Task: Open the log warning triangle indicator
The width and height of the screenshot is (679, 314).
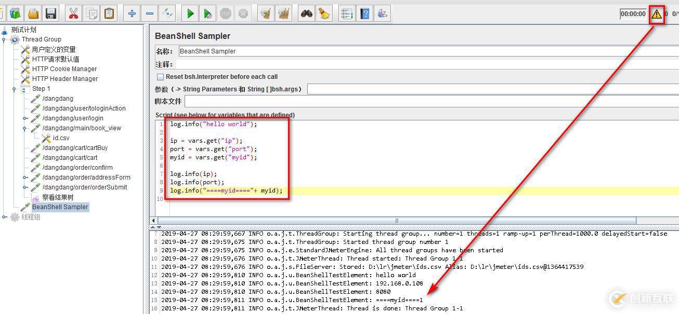Action: click(x=657, y=14)
